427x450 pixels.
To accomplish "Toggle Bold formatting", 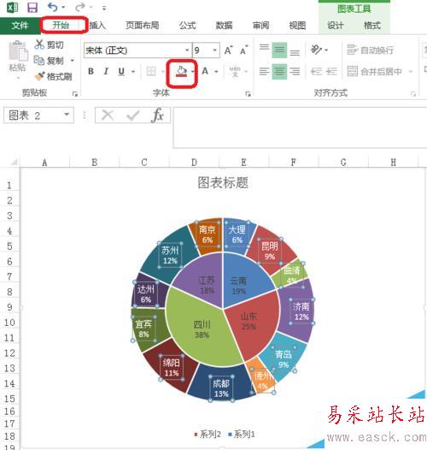I will (x=91, y=71).
